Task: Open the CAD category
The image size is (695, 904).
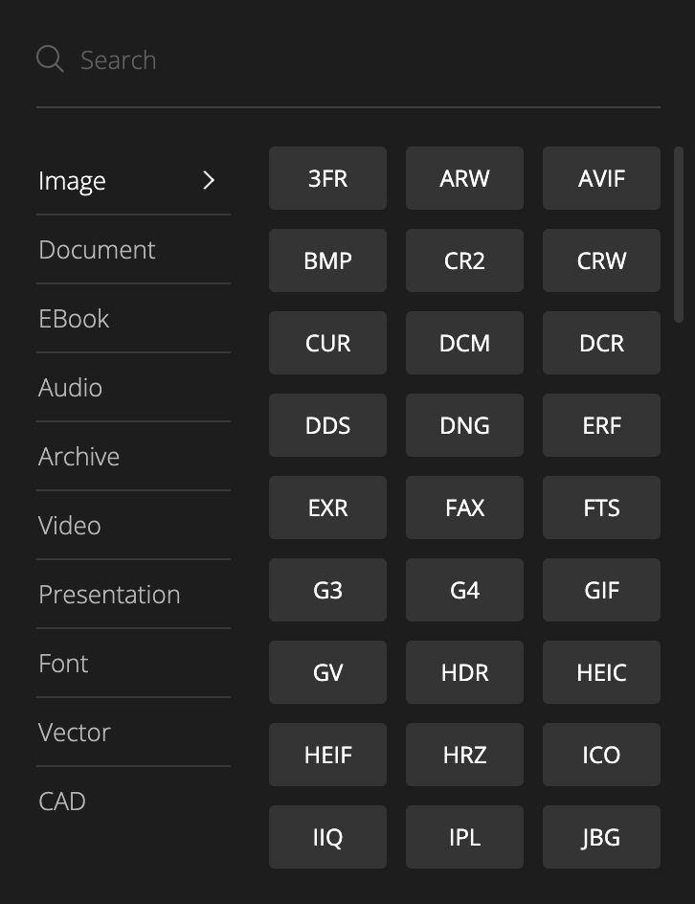Action: 133,801
